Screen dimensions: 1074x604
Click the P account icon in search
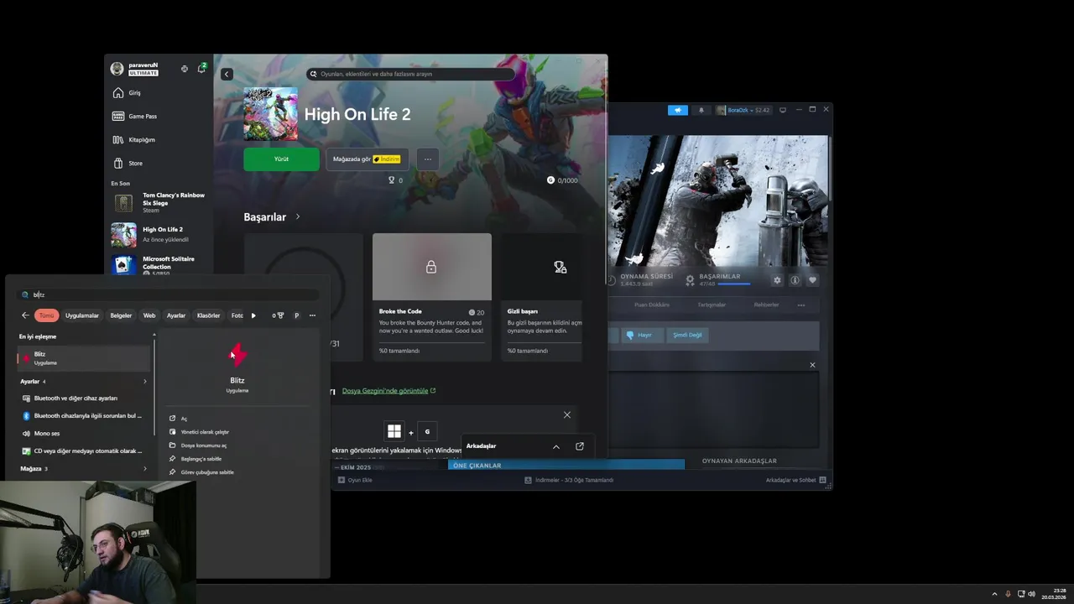point(296,315)
